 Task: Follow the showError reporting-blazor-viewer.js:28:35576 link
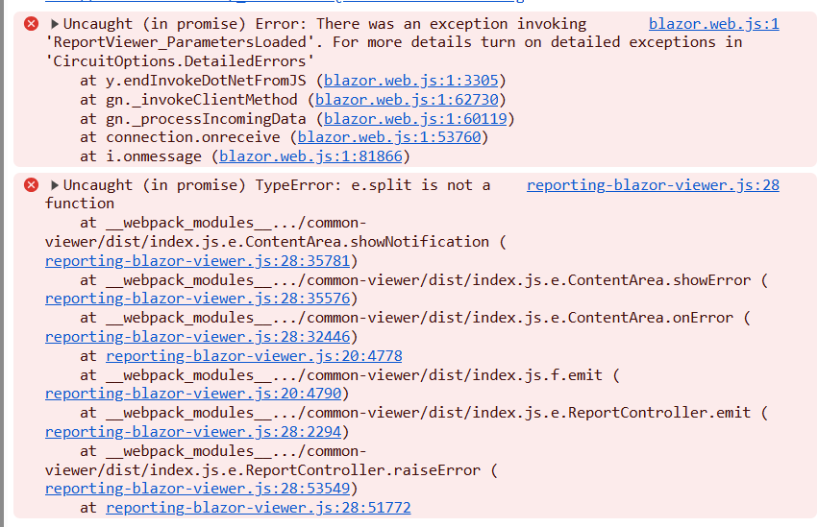(x=196, y=299)
